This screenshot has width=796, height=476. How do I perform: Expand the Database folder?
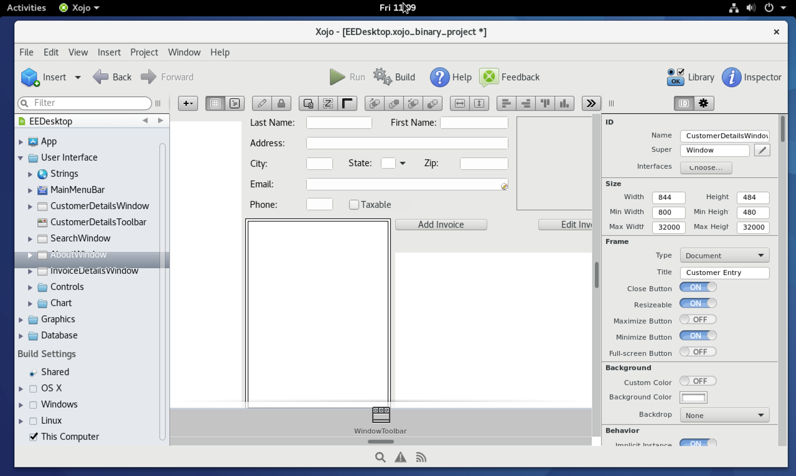click(21, 336)
